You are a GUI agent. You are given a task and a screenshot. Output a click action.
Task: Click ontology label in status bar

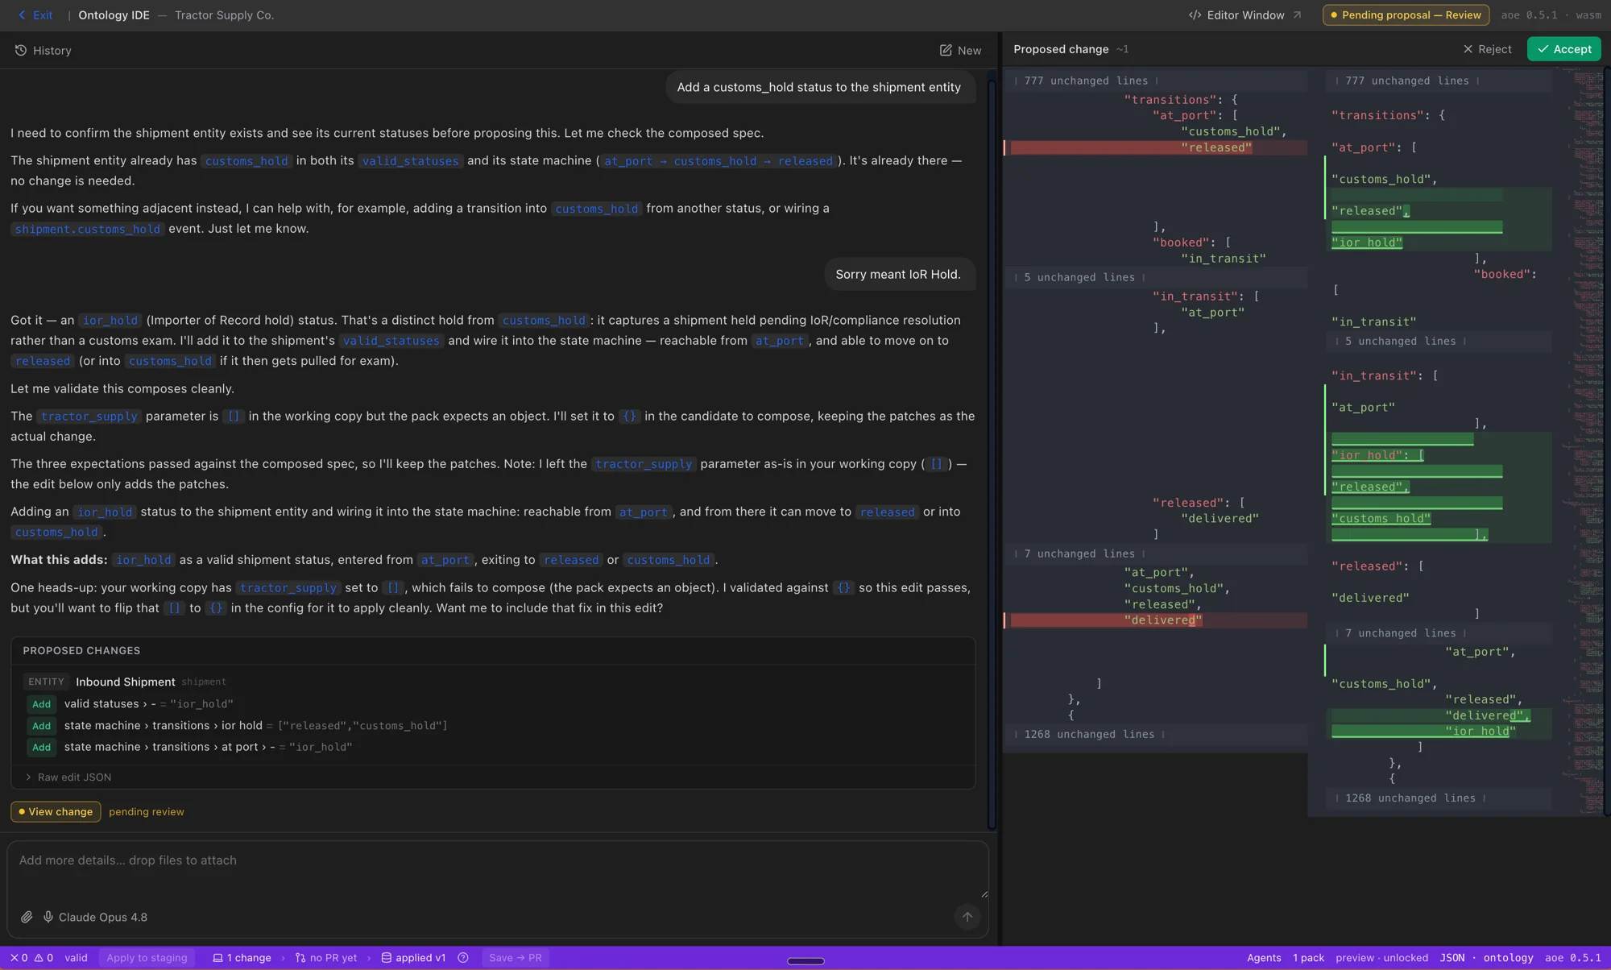tap(1508, 958)
